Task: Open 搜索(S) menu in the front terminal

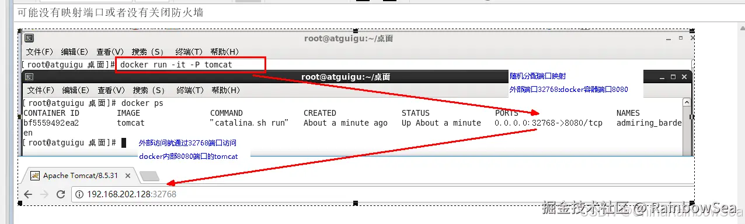Action: click(x=149, y=90)
